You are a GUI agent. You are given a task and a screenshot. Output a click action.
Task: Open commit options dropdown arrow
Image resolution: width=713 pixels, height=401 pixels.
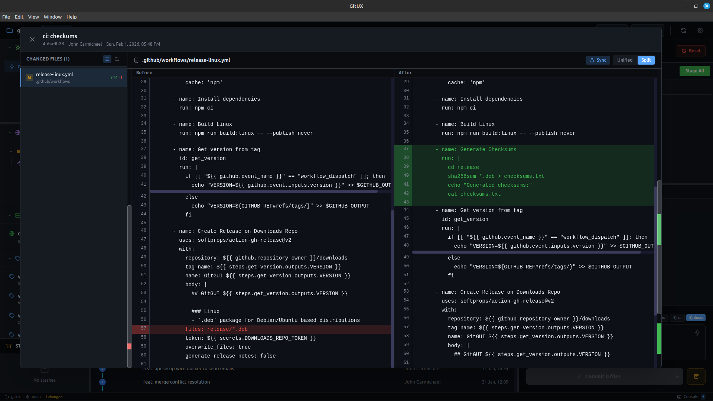tap(677, 376)
